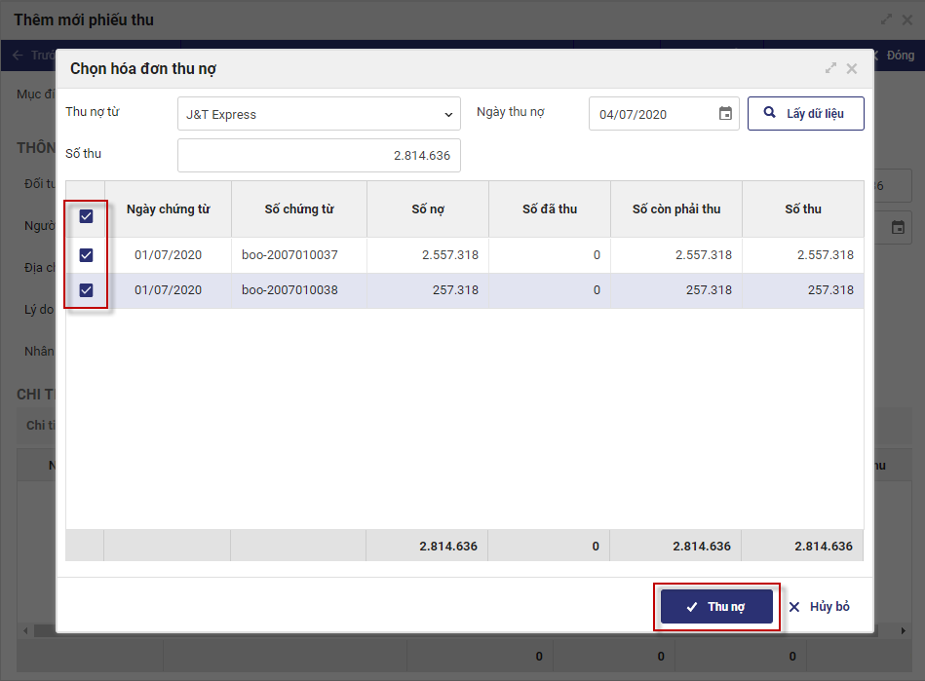Select voucher number boo-2007010038 cell
The width and height of the screenshot is (925, 681).
[x=299, y=290]
